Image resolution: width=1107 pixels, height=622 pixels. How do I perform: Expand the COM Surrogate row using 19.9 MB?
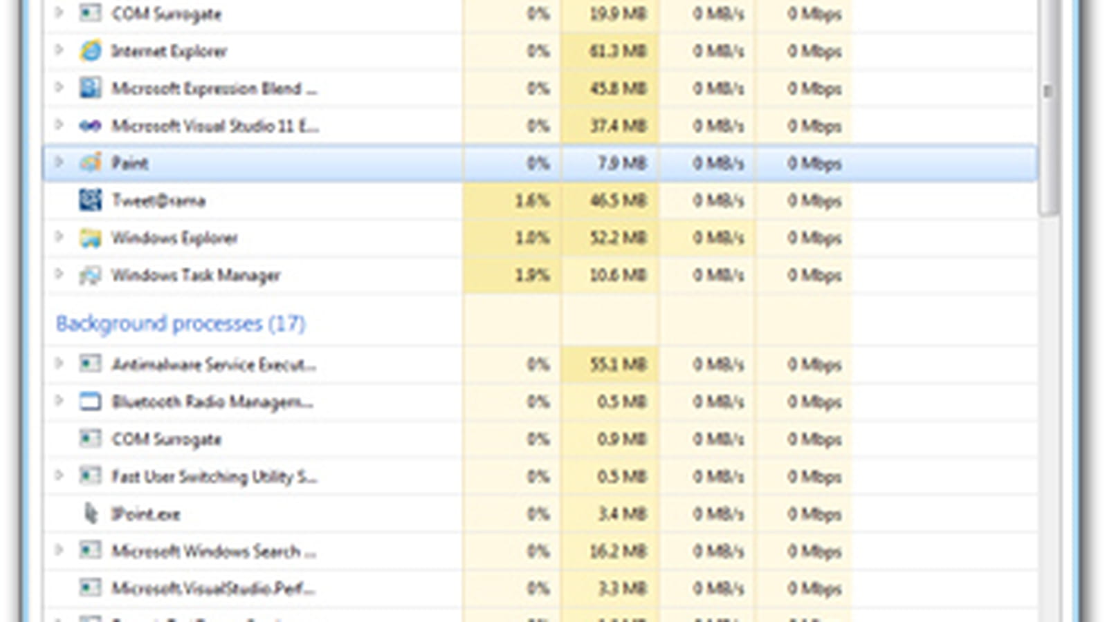[x=60, y=13]
